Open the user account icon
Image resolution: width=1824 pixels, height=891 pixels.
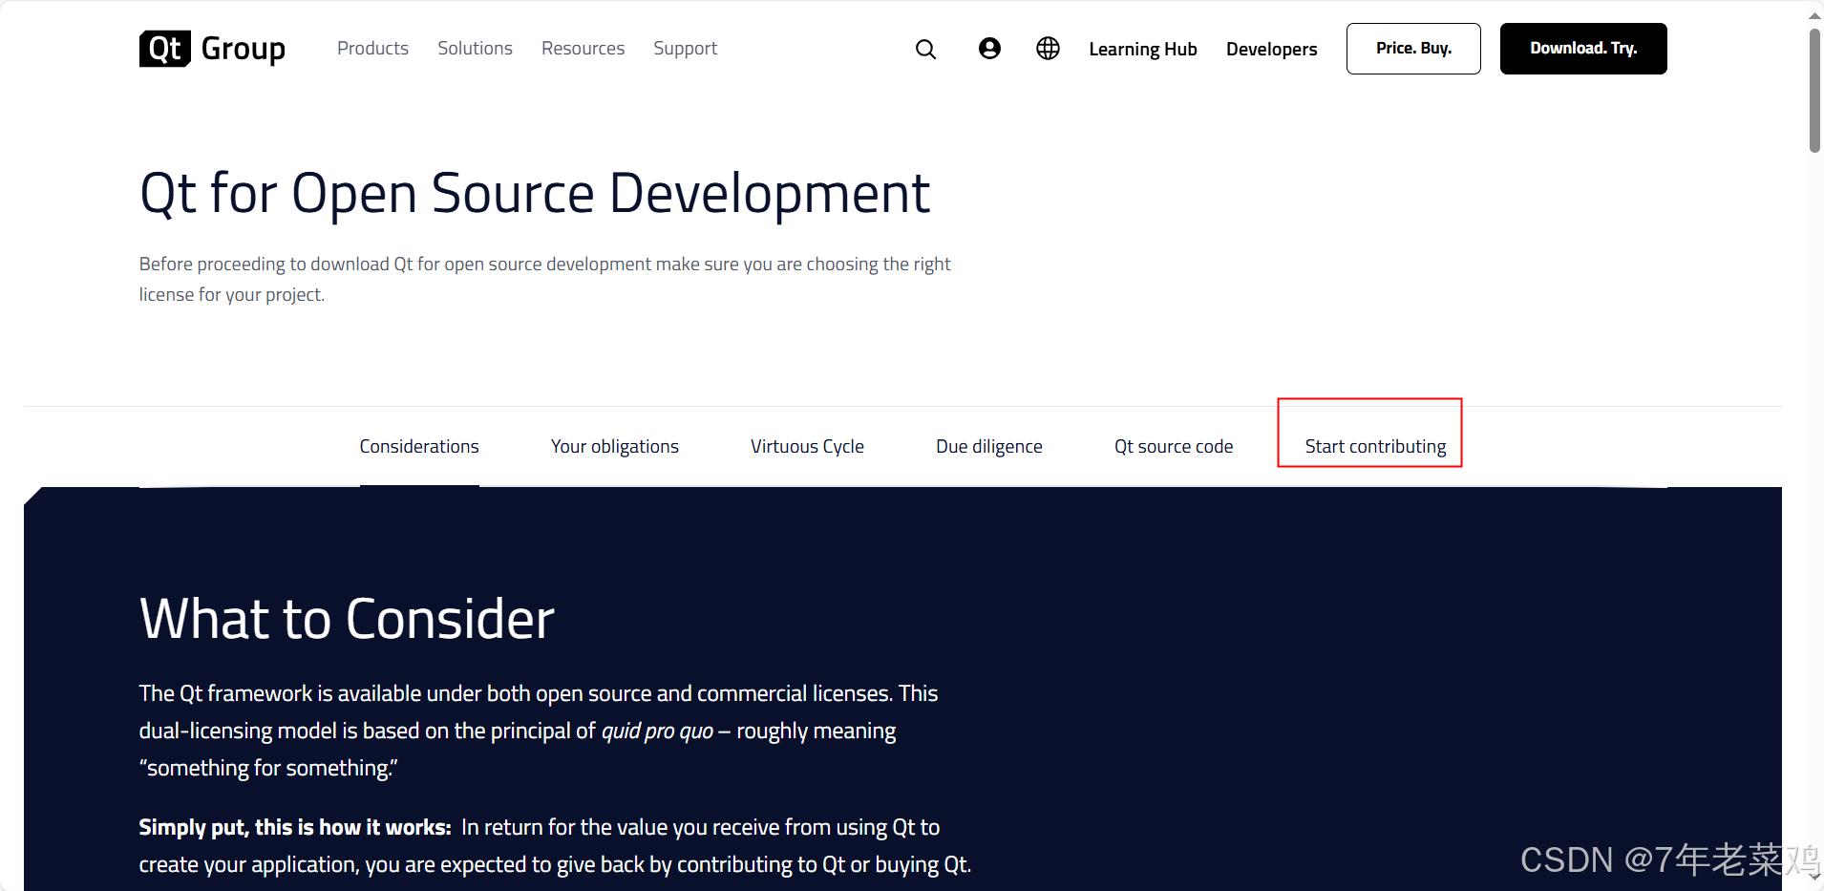pos(989,49)
